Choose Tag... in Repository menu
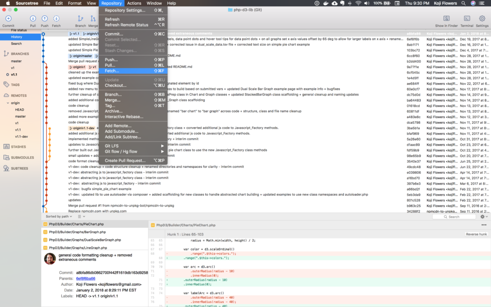 pyautogui.click(x=133, y=106)
